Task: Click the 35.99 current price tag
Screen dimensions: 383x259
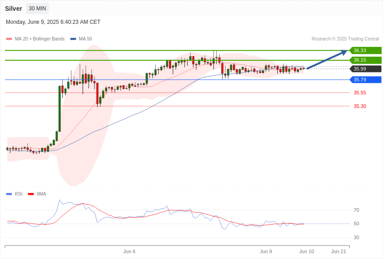Action: coord(366,69)
